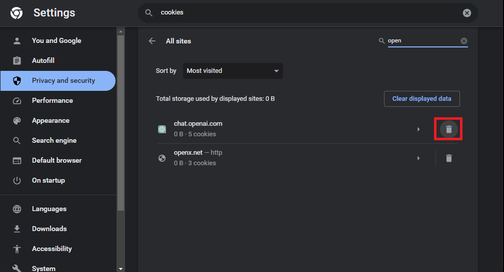Click the chat.openai.com favicon
Screen dimensions: 504x272
click(162, 129)
